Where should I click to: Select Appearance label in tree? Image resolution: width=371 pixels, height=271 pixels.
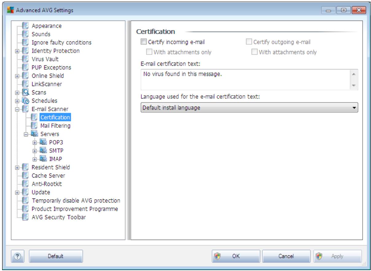click(47, 26)
